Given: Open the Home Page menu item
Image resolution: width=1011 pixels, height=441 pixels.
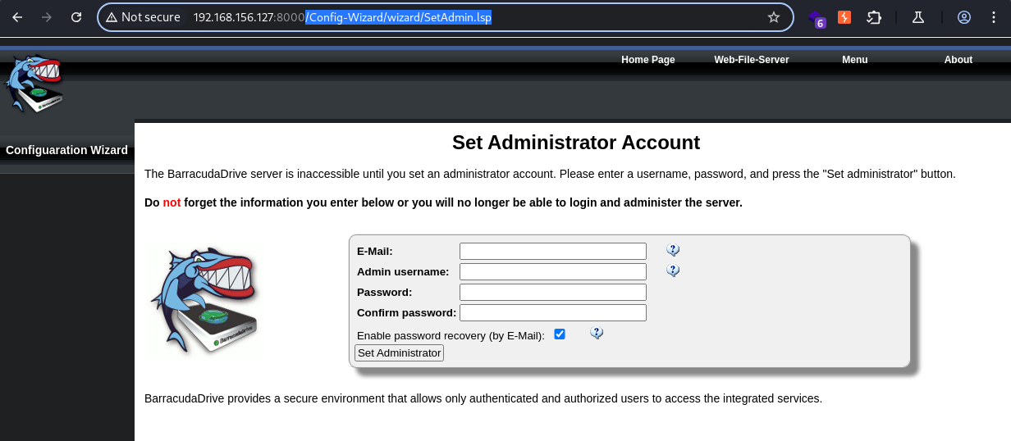Looking at the screenshot, I should 648,60.
